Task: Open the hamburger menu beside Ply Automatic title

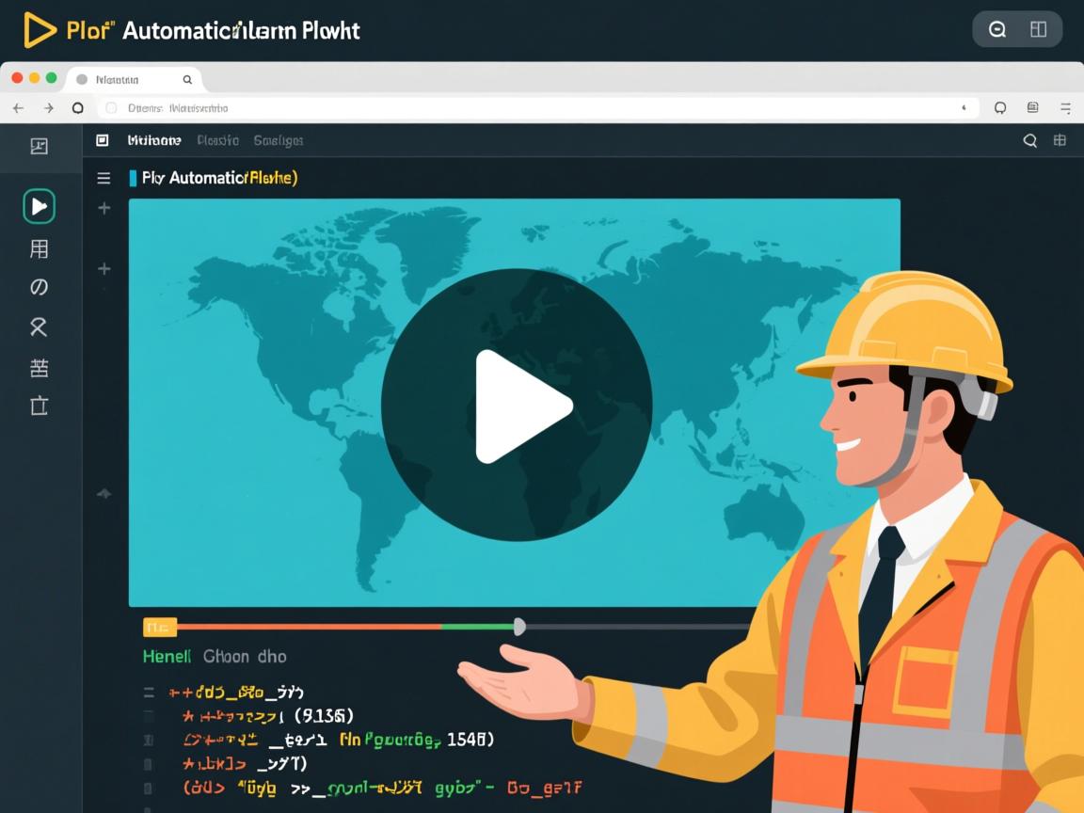Action: 104,178
